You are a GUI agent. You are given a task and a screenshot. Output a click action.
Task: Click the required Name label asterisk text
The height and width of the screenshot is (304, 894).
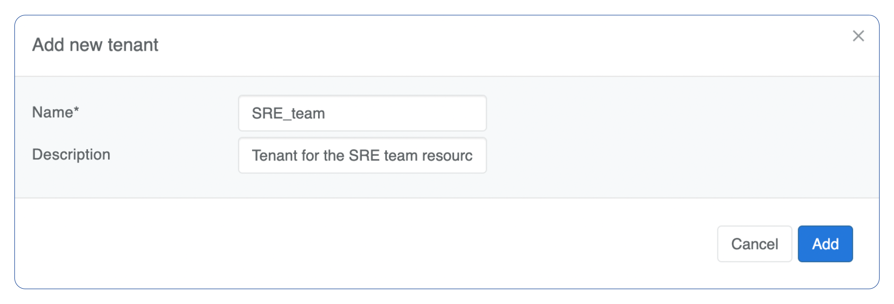tap(76, 111)
